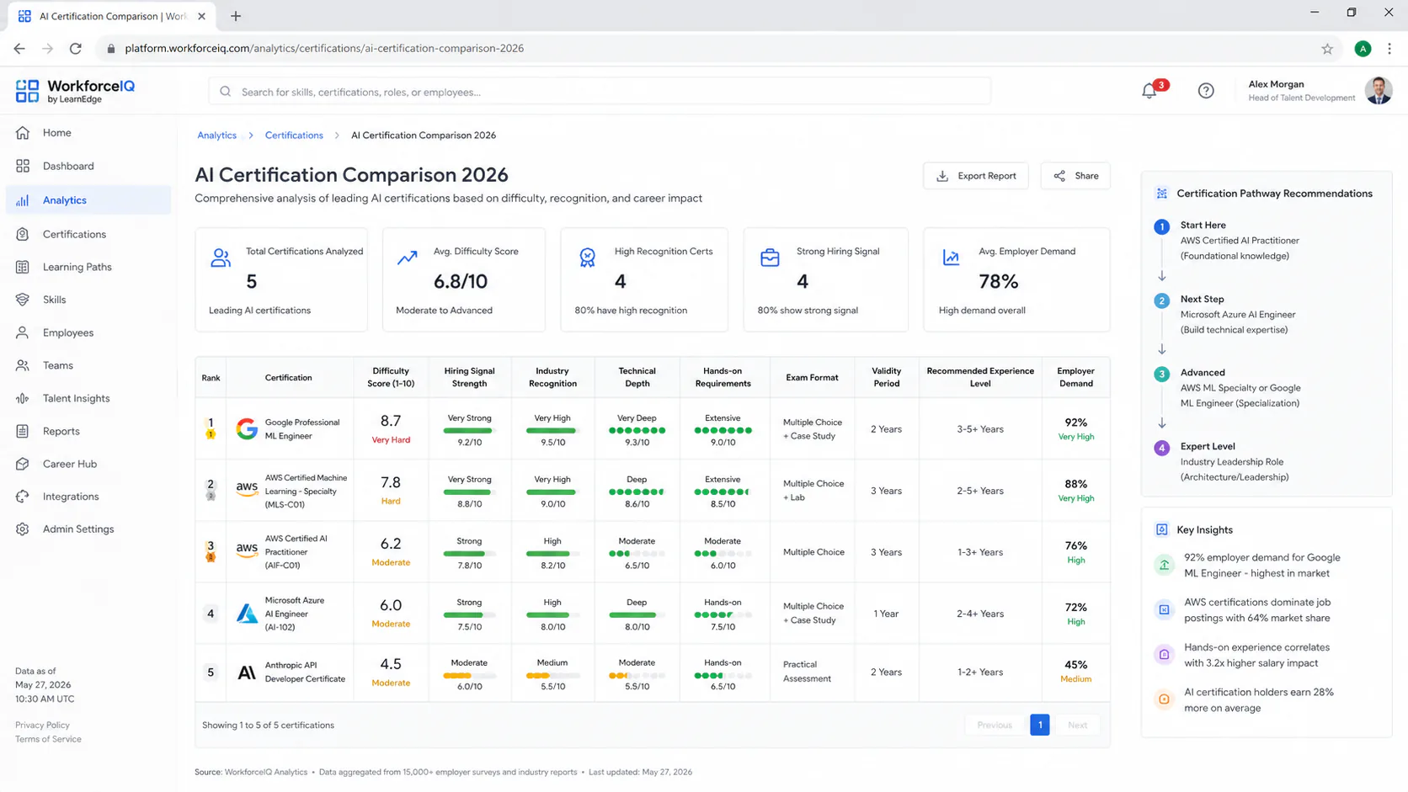Click Anthropic industry recognition bar 5.5/10
The image size is (1408, 792).
click(x=552, y=675)
